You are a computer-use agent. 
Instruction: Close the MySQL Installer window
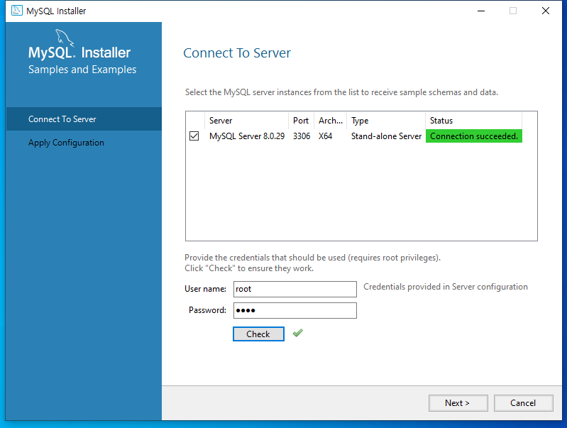pos(546,11)
